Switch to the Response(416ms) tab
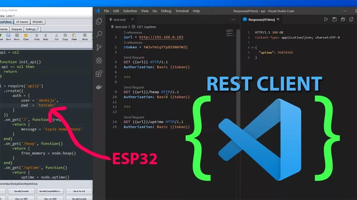The height and width of the screenshot is (200, 357). point(262,19)
